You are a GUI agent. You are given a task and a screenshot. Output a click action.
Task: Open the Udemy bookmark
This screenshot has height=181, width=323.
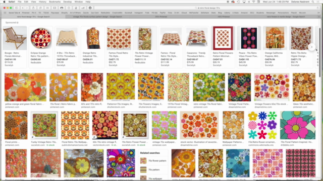click(227, 13)
